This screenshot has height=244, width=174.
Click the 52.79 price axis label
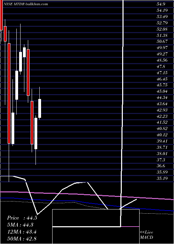click(162, 23)
